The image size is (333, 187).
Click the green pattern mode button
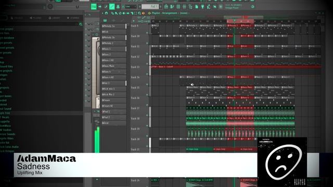(x=94, y=7)
